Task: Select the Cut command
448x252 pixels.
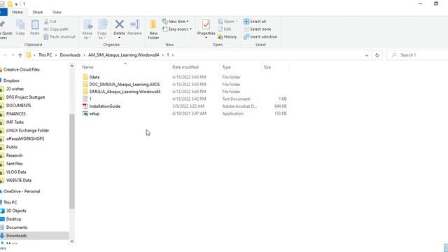Action: [50, 22]
